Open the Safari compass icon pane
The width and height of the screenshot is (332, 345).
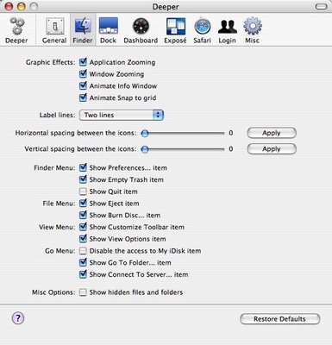(x=202, y=30)
